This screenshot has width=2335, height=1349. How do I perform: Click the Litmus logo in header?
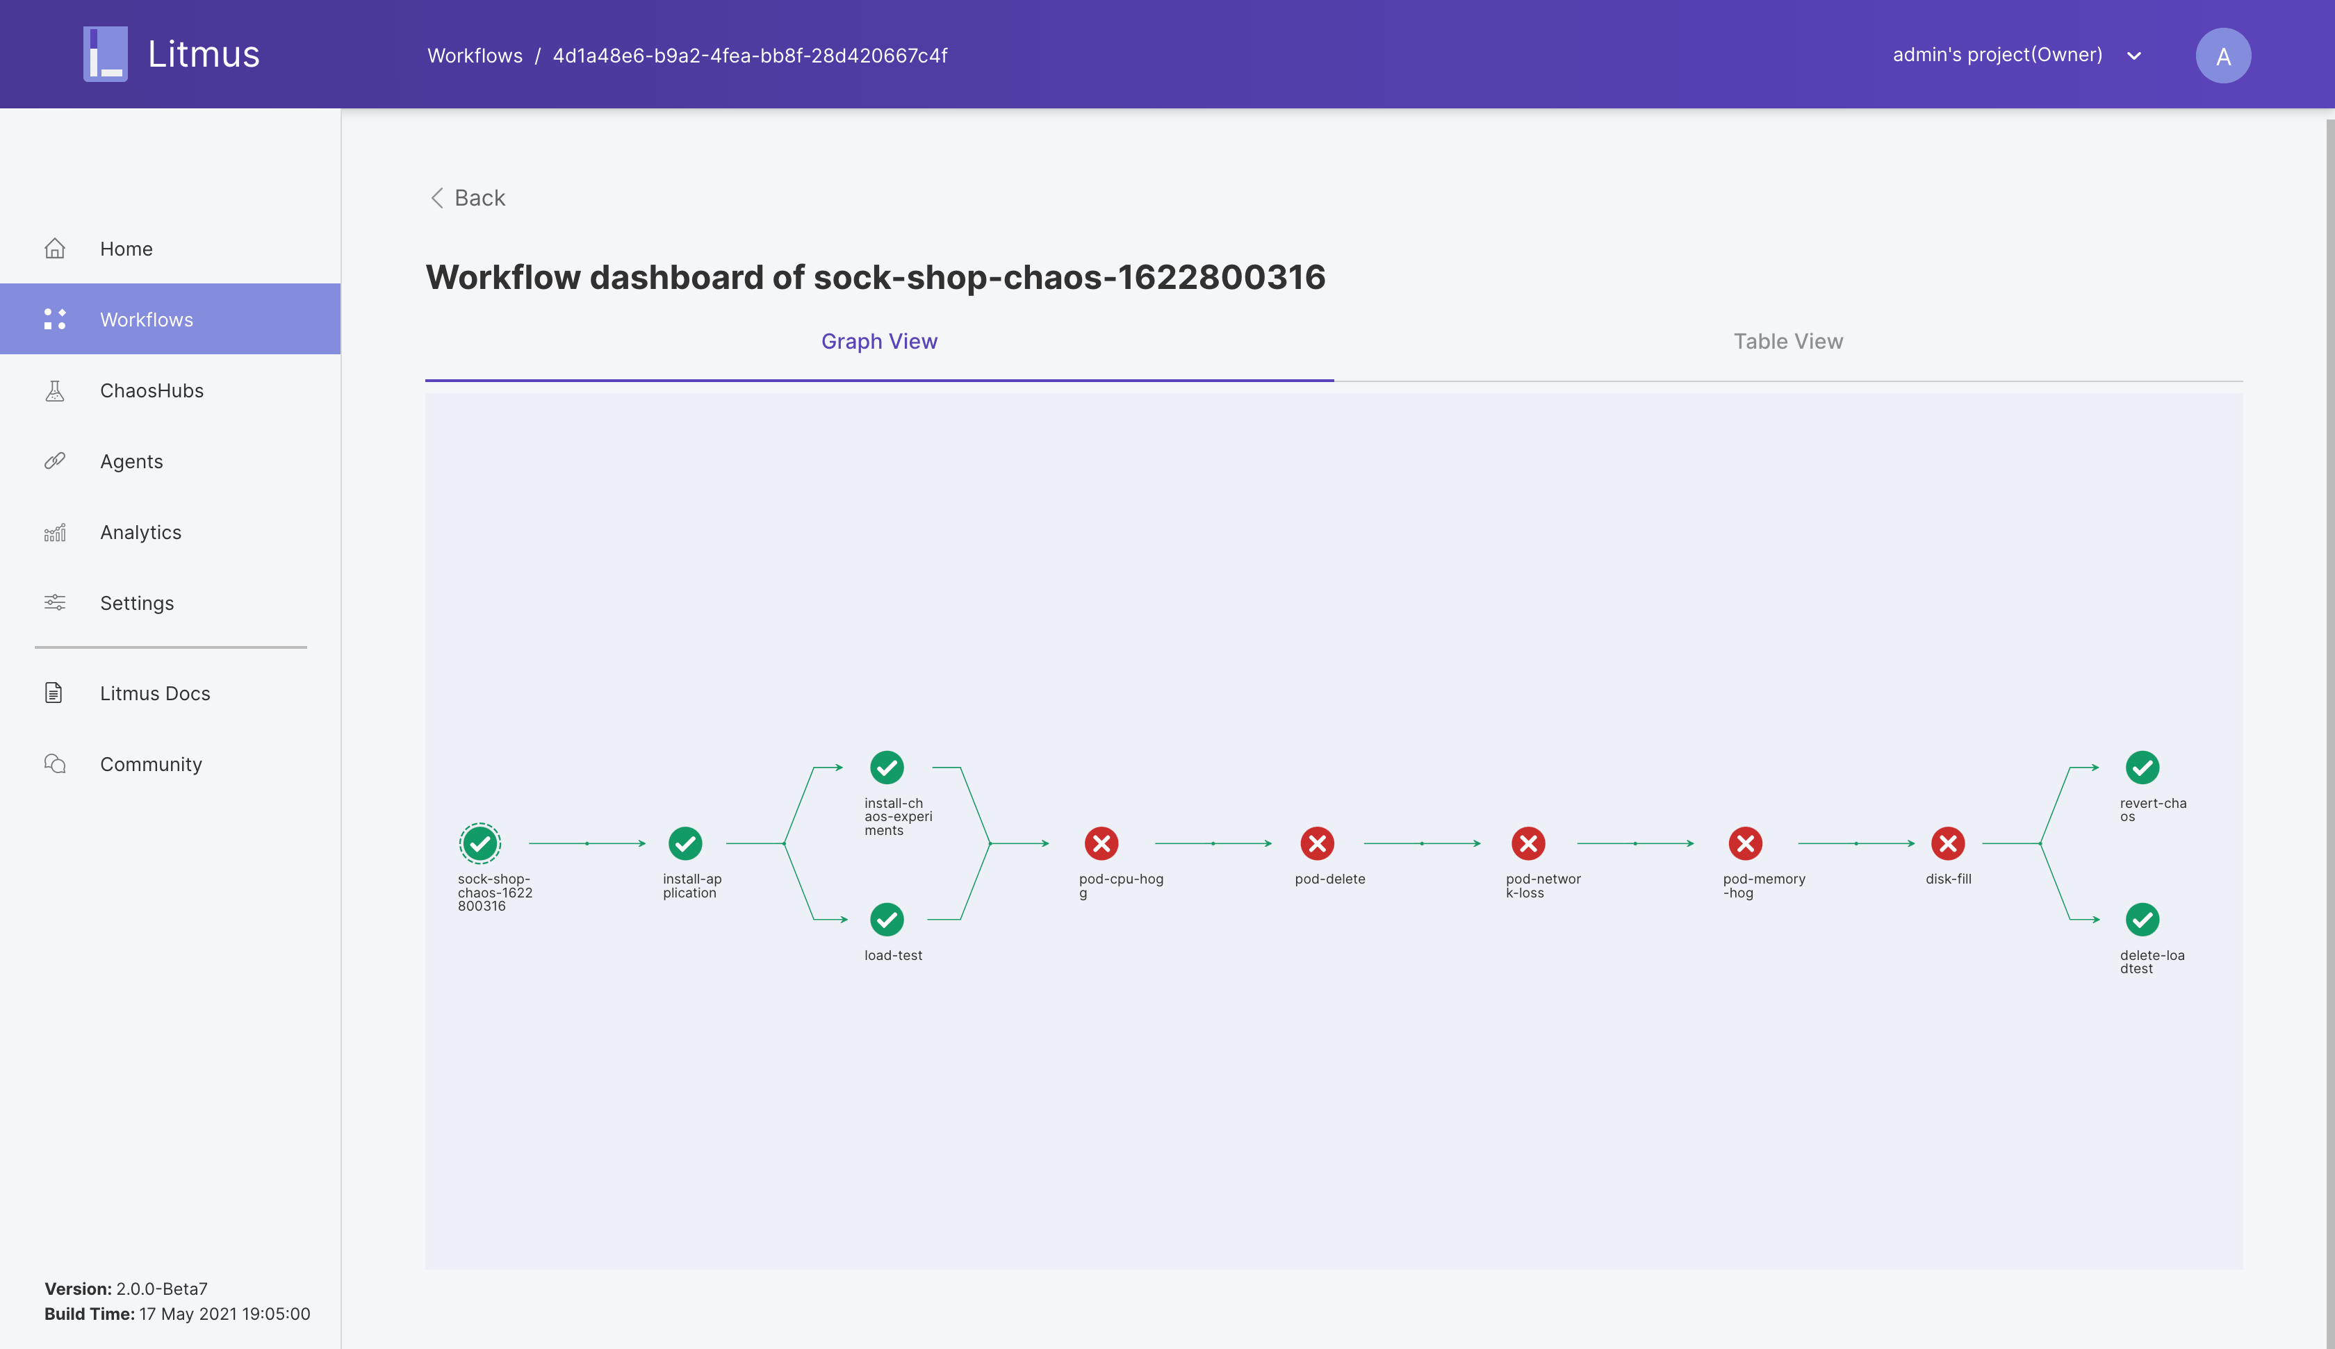click(172, 53)
